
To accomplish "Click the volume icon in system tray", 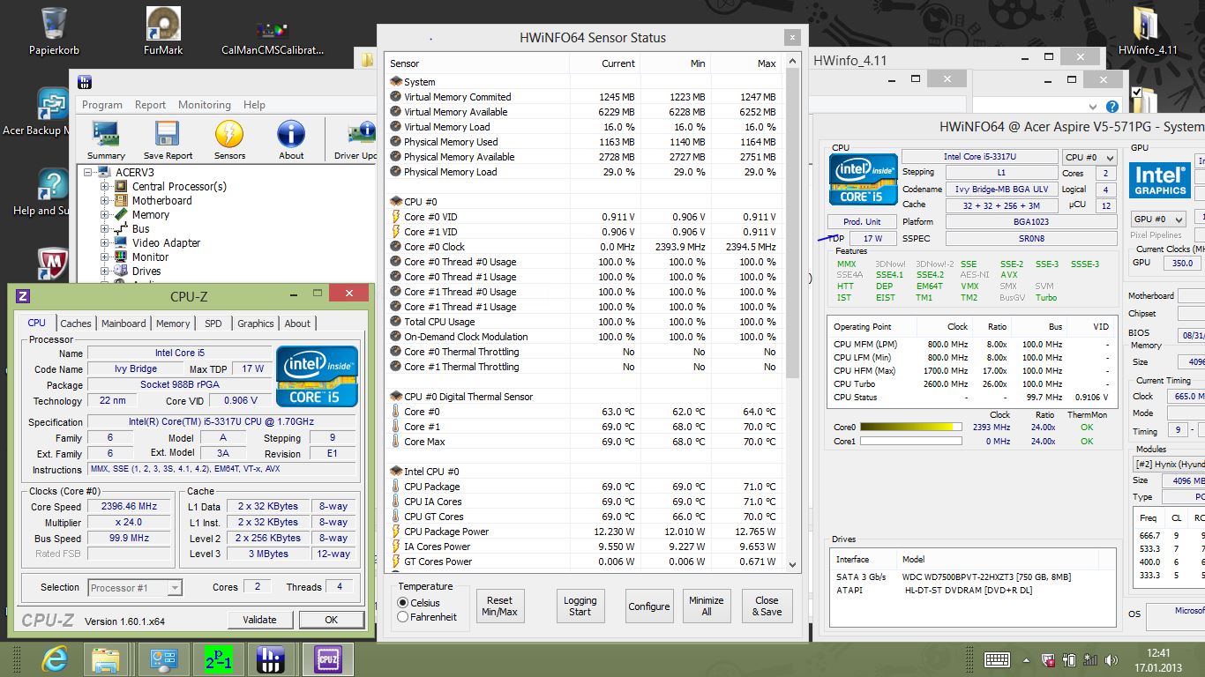I will point(1110,659).
